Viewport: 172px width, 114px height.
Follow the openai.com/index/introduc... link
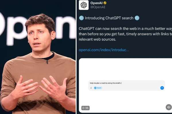coord(104,50)
